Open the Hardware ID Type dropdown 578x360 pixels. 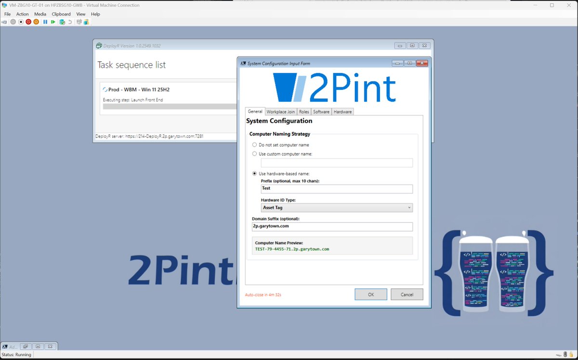coord(337,208)
